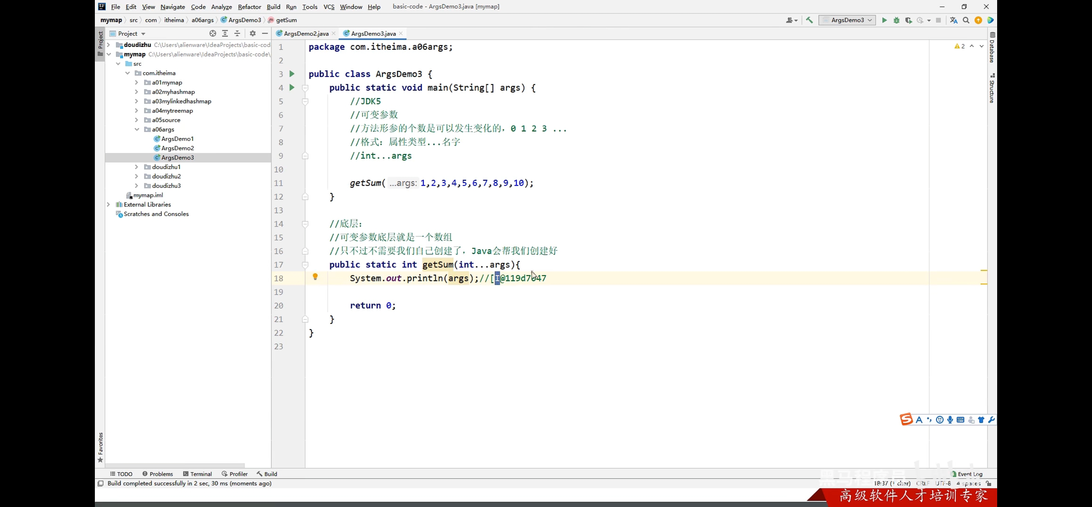1092x507 pixels.
Task: Expand the External Libraries node
Action: click(x=108, y=205)
